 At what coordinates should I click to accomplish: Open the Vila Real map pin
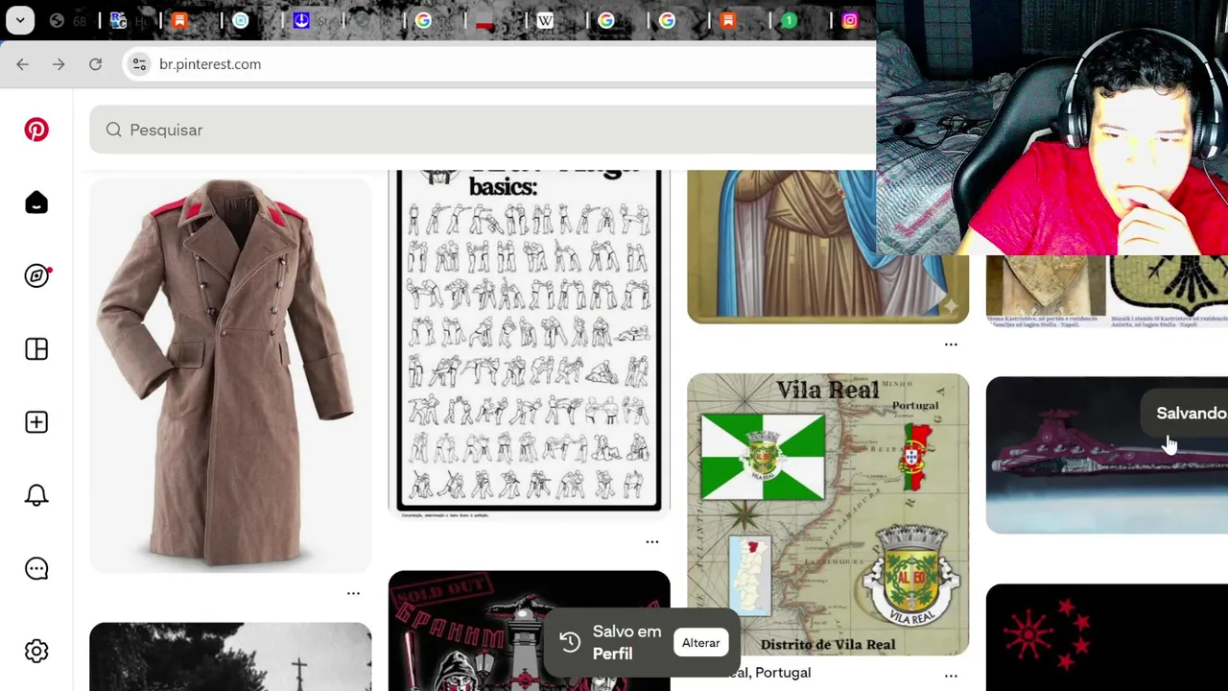[828, 514]
